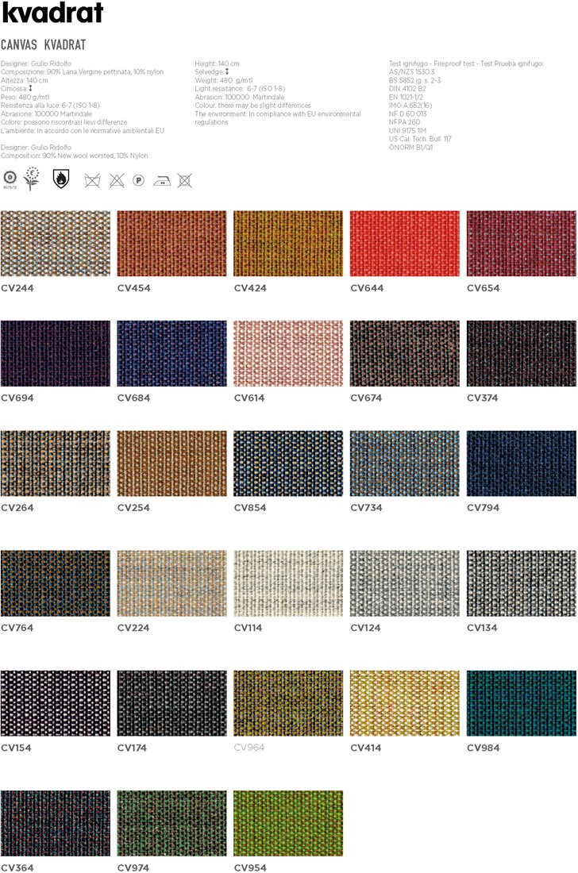Click 'Light resistance: 6-7 (ISO 1-8)' line
The height and width of the screenshot is (873, 578).
pyautogui.click(x=240, y=89)
